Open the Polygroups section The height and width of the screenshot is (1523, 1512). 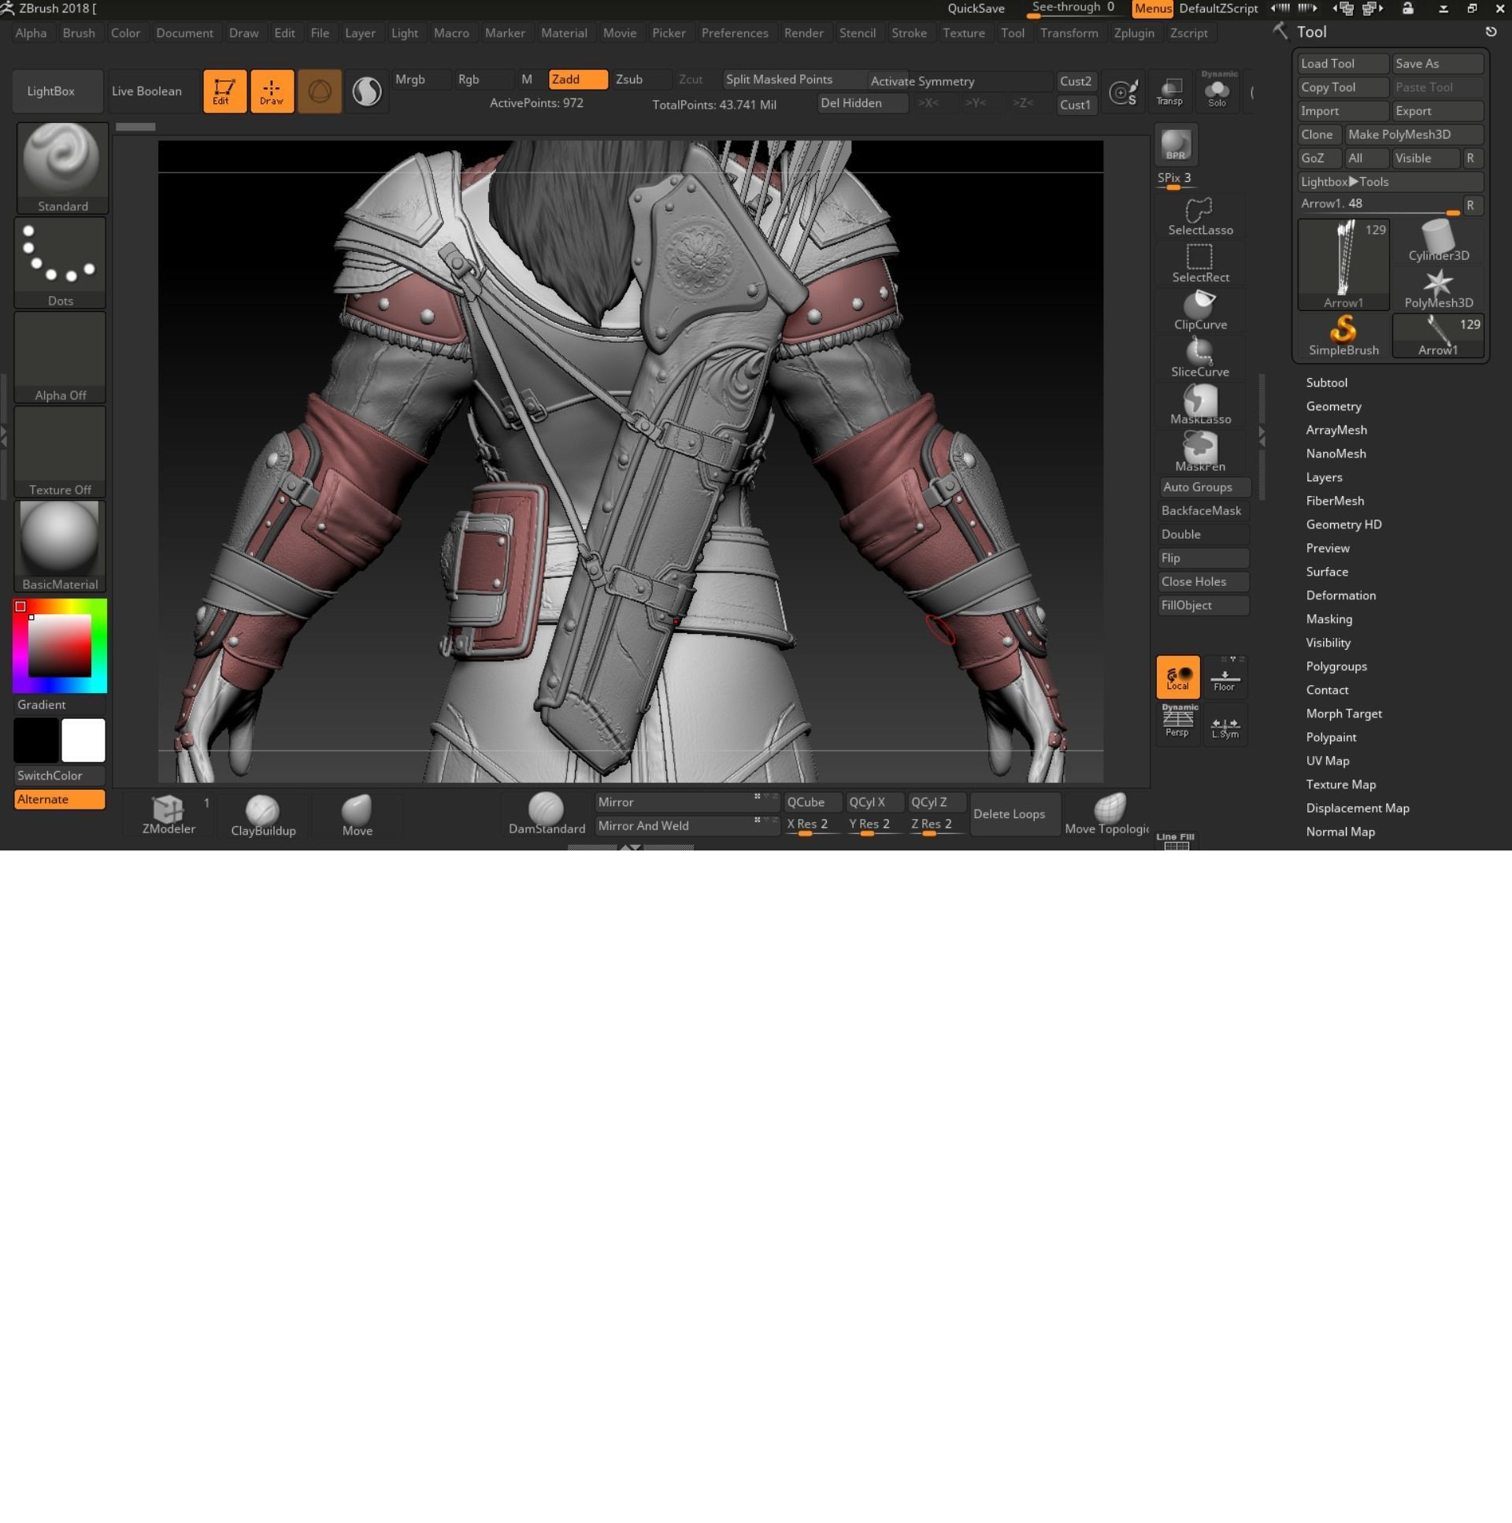(x=1336, y=666)
